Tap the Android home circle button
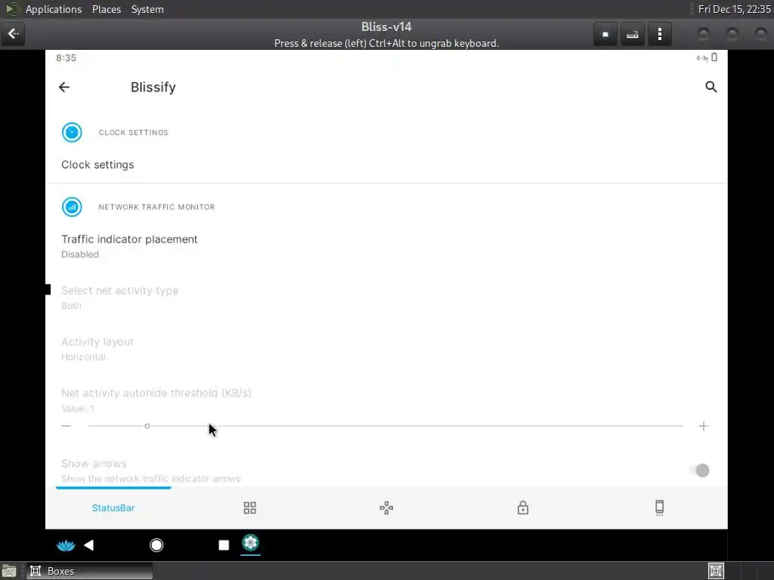 156,545
